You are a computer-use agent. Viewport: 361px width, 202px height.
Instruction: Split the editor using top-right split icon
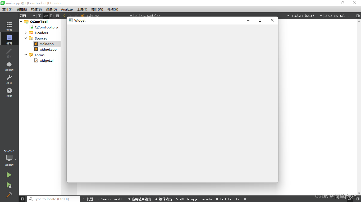tap(358, 16)
